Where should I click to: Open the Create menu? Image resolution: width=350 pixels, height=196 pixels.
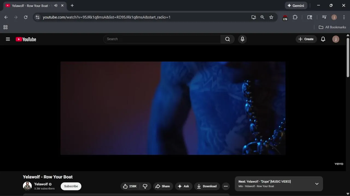306,39
